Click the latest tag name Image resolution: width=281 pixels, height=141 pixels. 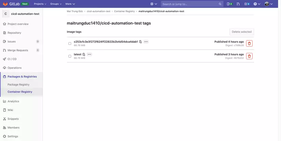click(x=78, y=54)
